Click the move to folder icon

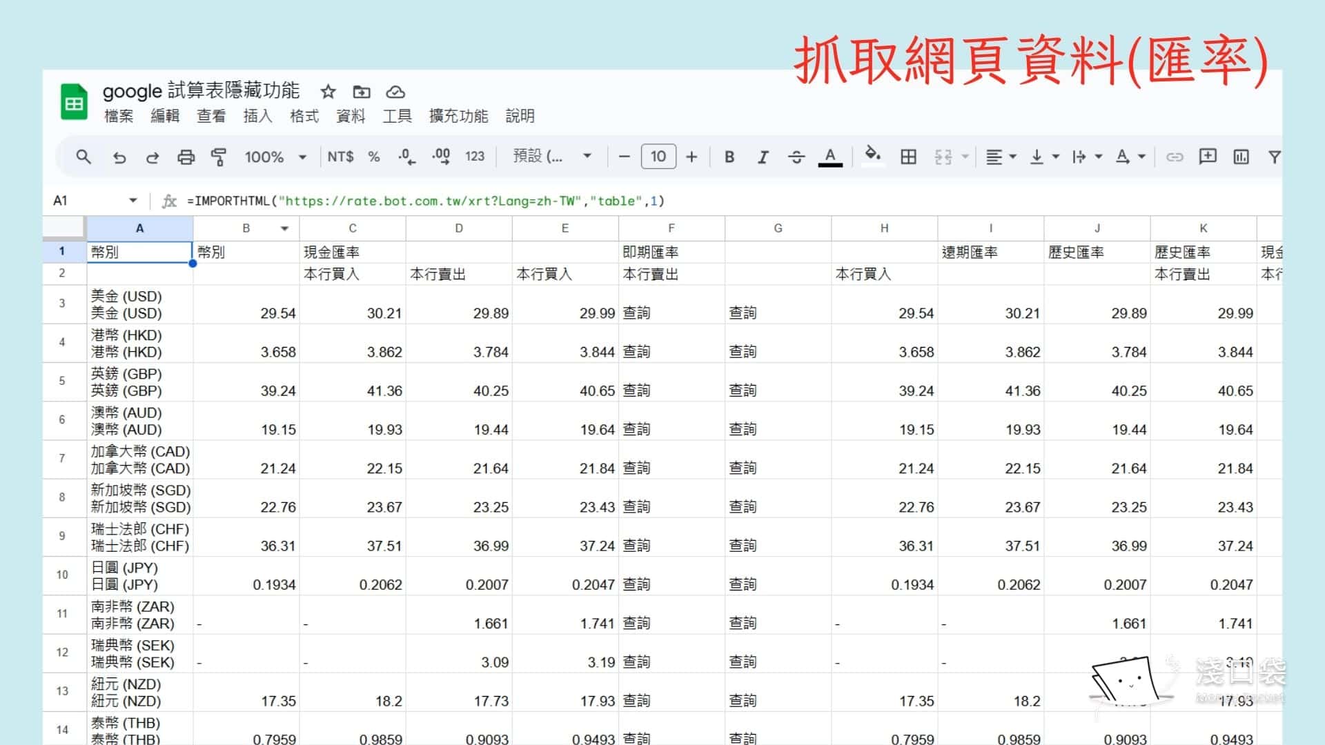[x=362, y=92]
